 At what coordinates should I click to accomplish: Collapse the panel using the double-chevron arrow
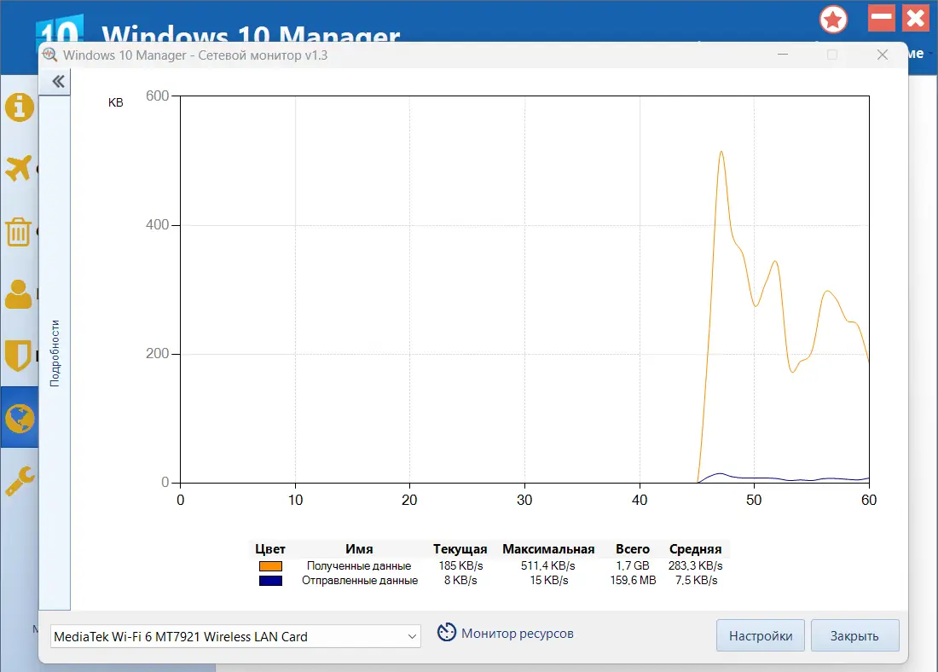[x=57, y=81]
